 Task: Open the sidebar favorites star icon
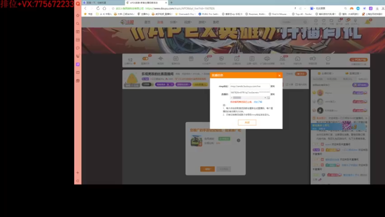point(77,15)
